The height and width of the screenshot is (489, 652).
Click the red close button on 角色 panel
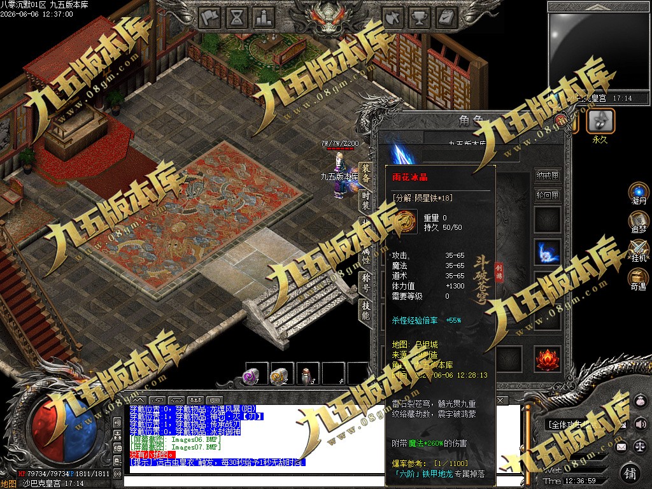[561, 120]
